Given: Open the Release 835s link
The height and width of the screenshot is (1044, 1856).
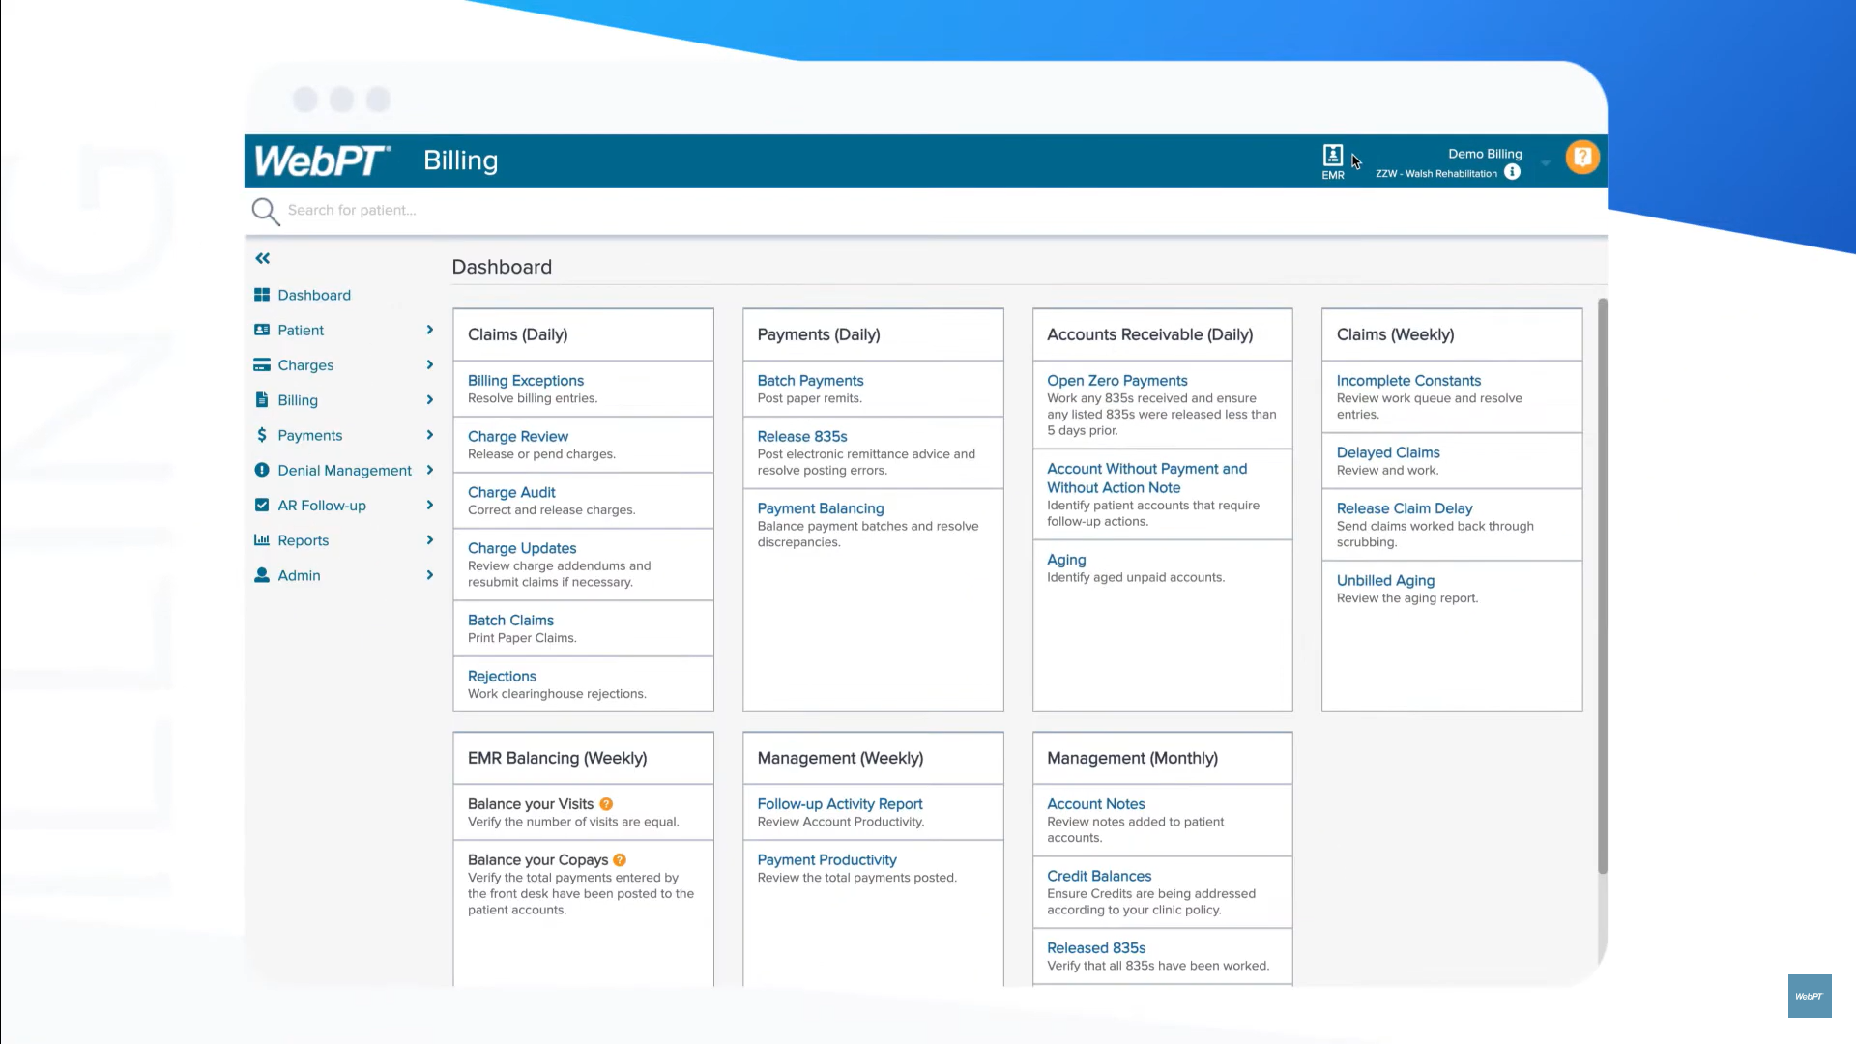Looking at the screenshot, I should (801, 437).
